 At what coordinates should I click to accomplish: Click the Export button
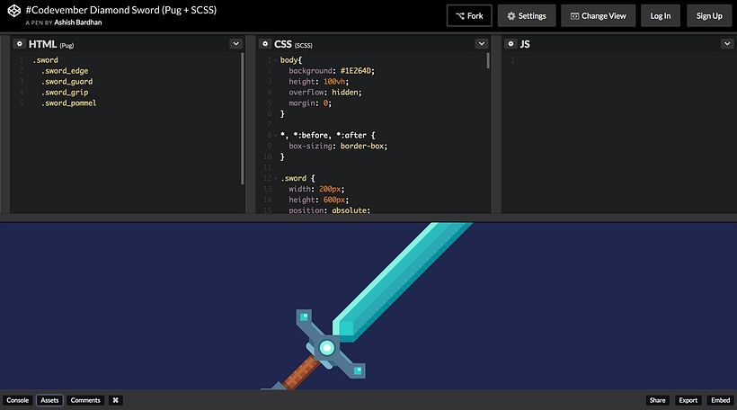tap(688, 400)
